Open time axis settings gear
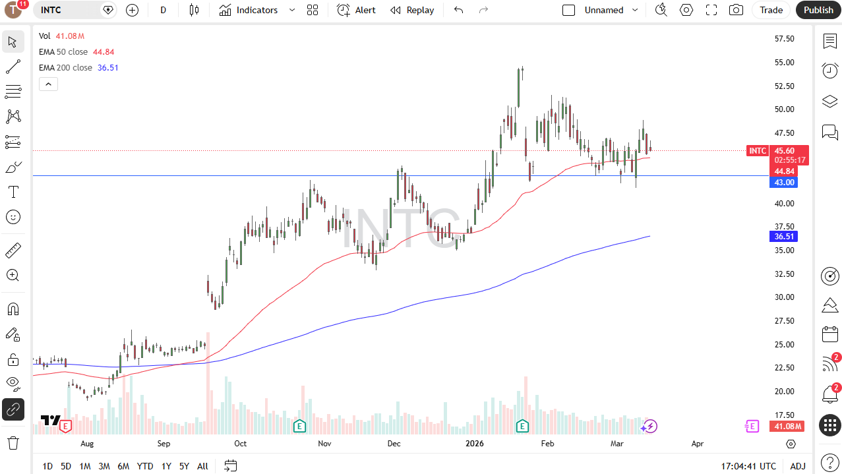The width and height of the screenshot is (842, 474). click(791, 444)
